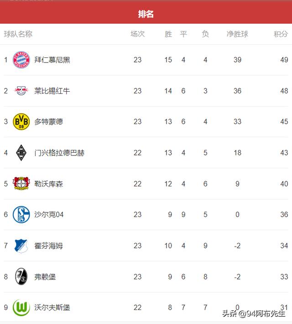Click the BVB 09 Dortmund logo
This screenshot has width=292, height=324.
point(21,122)
